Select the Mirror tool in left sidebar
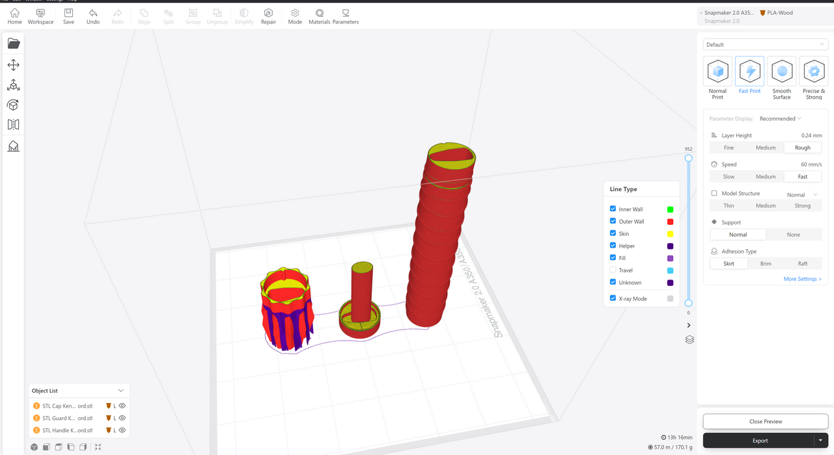 pyautogui.click(x=13, y=125)
